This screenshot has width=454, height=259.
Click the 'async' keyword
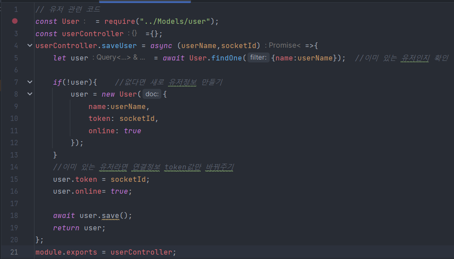161,46
